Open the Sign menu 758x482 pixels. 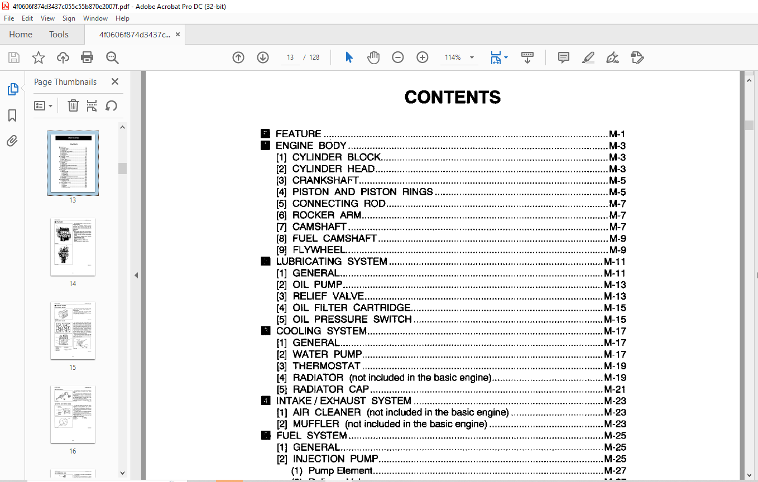click(69, 18)
